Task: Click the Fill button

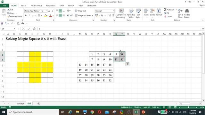Action: point(167,13)
